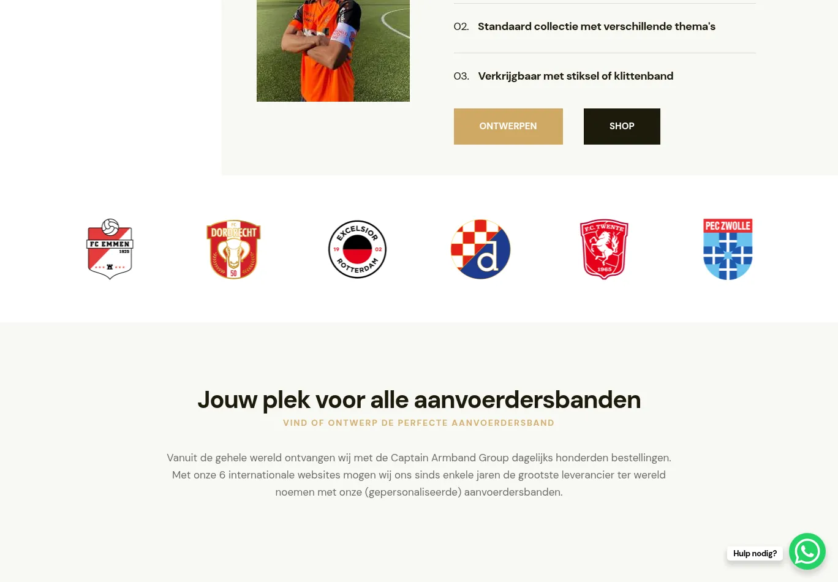Open the WhatsApp chat bubble
The width and height of the screenshot is (838, 582).
[x=807, y=551]
